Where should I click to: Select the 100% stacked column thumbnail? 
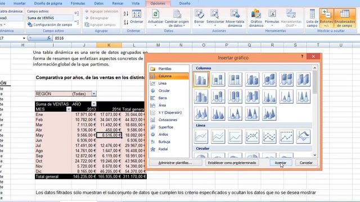tap(235, 80)
